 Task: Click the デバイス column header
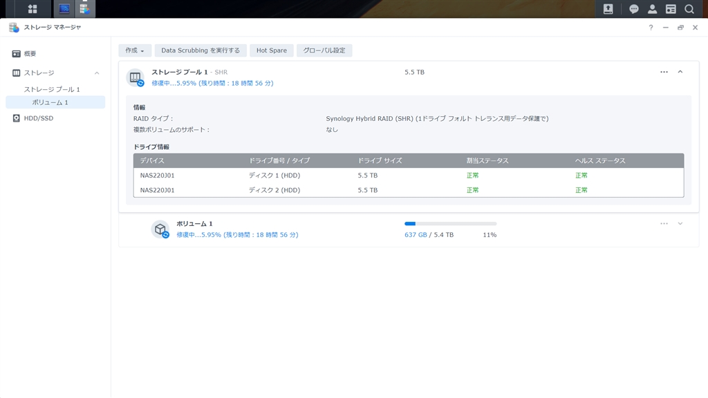click(152, 160)
